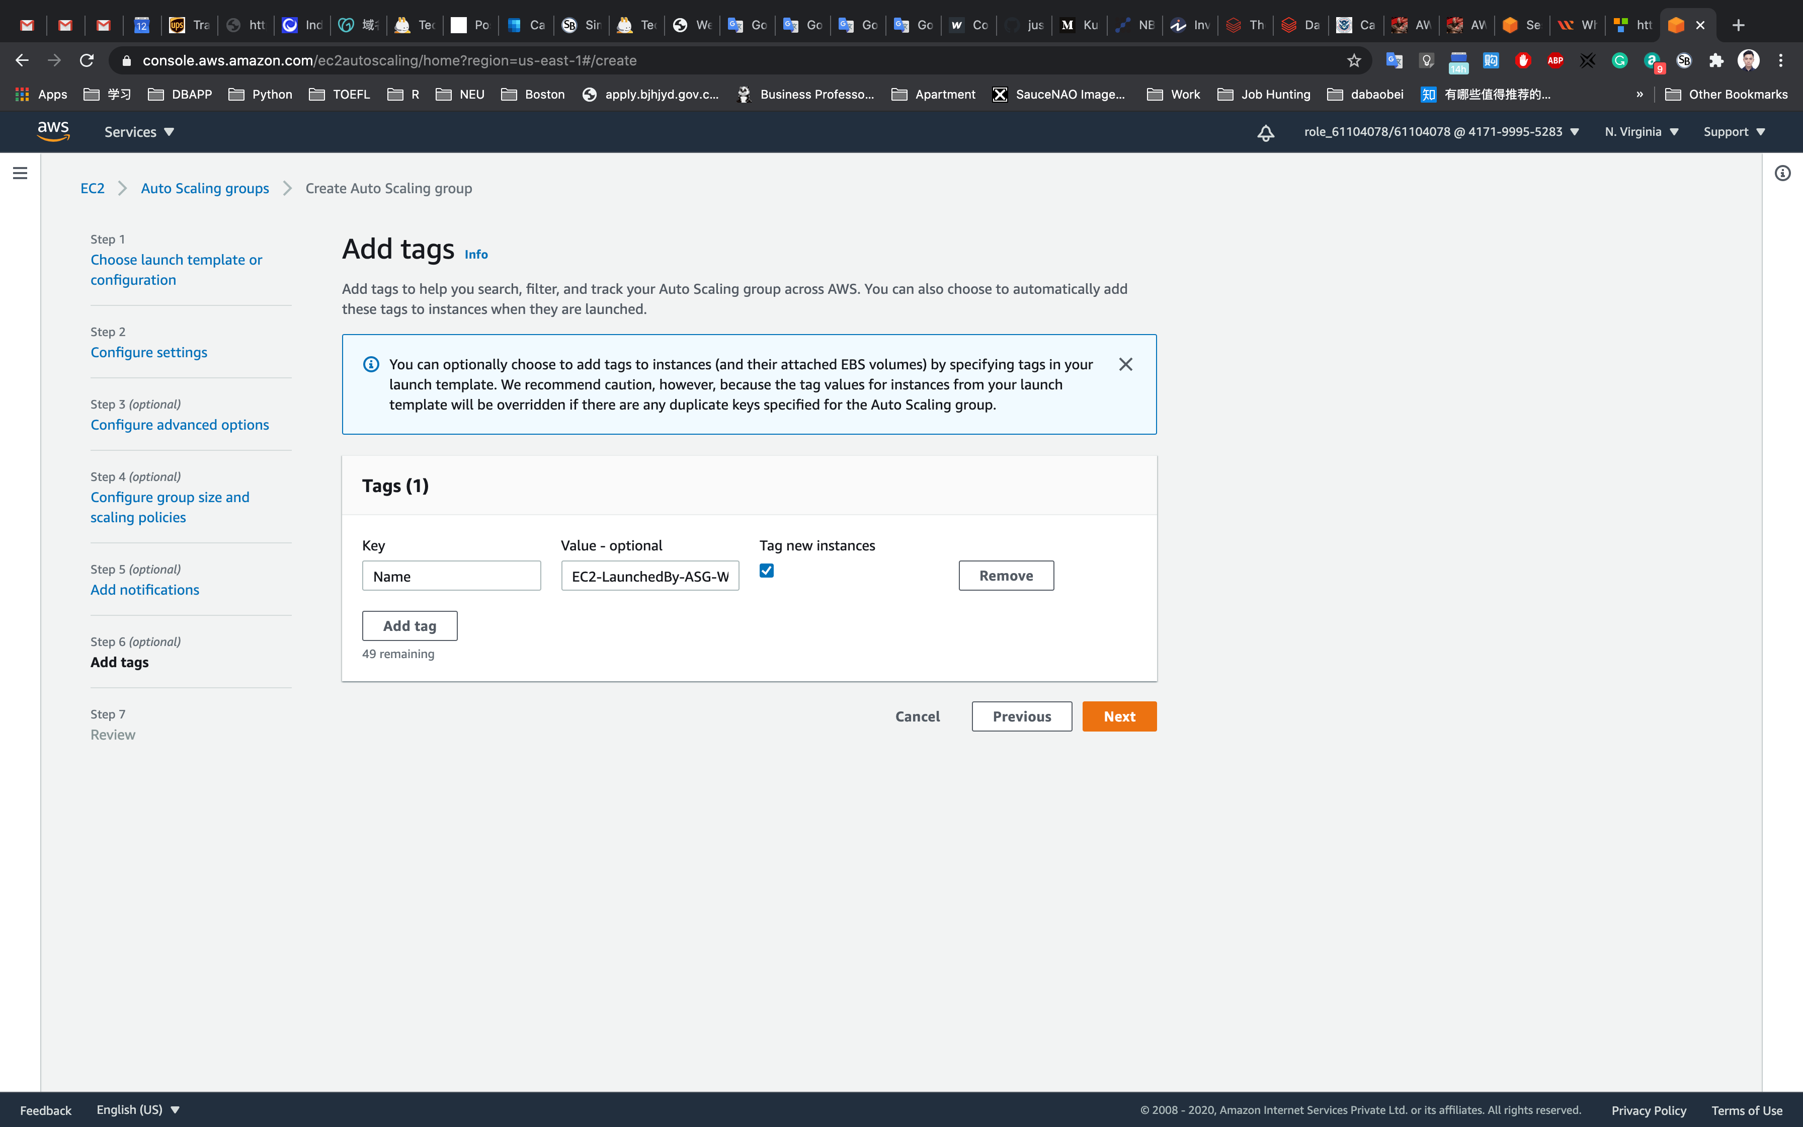Open the hamburger side navigation menu
The image size is (1803, 1127).
(20, 173)
